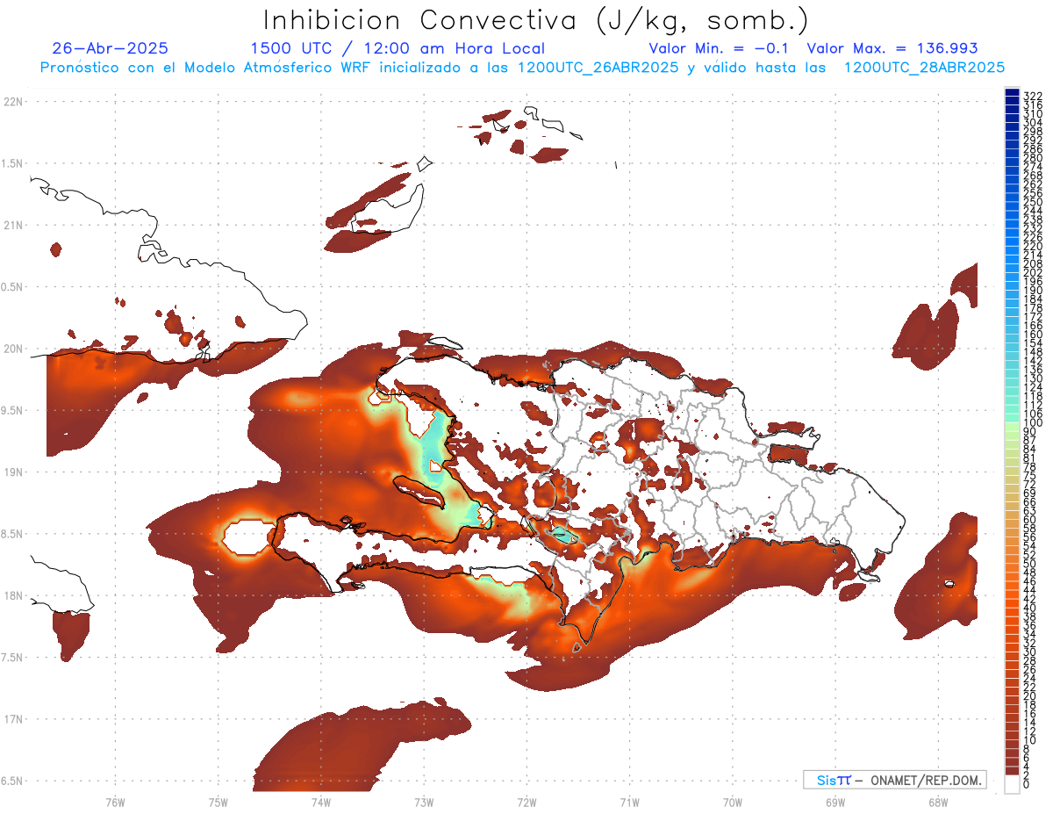This screenshot has height=814, width=1053.
Task: Click the '9.5N' latitude label
Action: pos(12,411)
